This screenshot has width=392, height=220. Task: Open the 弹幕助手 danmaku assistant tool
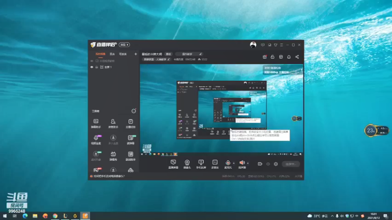96,124
